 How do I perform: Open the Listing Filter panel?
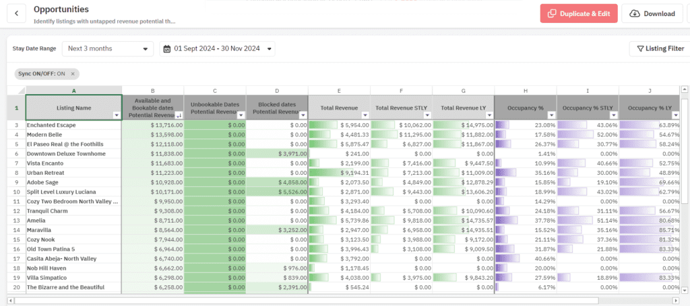[x=659, y=48]
